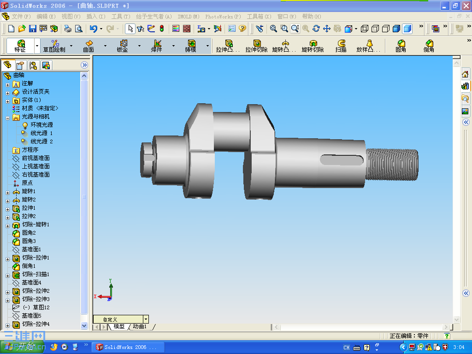The width and height of the screenshot is (472, 354).
Task: Open the 插入(I) menu
Action: pos(96,17)
